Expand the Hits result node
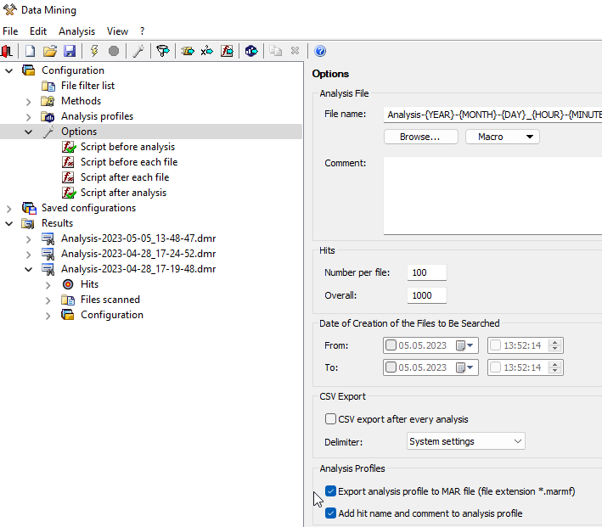The height and width of the screenshot is (527, 602). [48, 285]
